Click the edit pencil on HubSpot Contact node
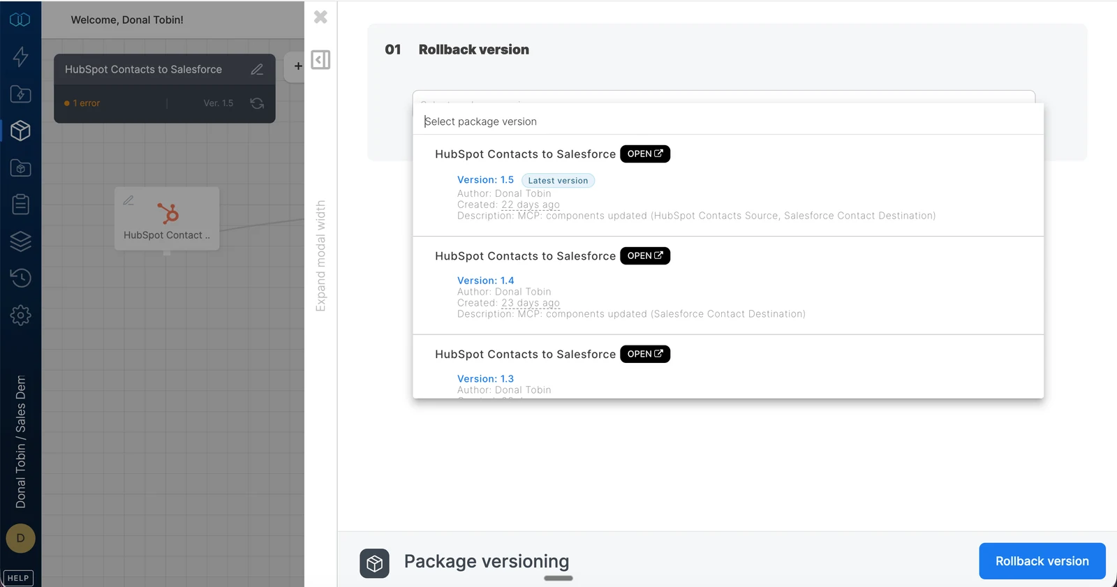The height and width of the screenshot is (587, 1117). click(x=128, y=200)
